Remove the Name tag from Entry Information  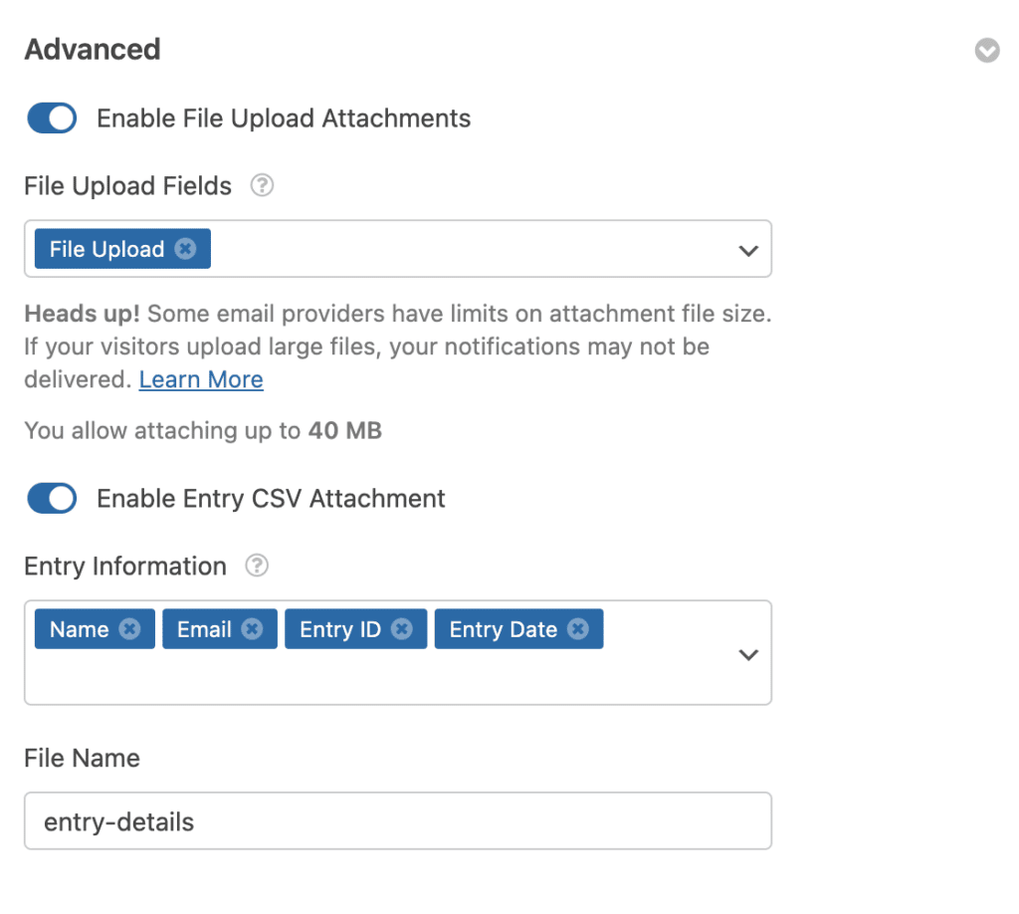[x=129, y=629]
